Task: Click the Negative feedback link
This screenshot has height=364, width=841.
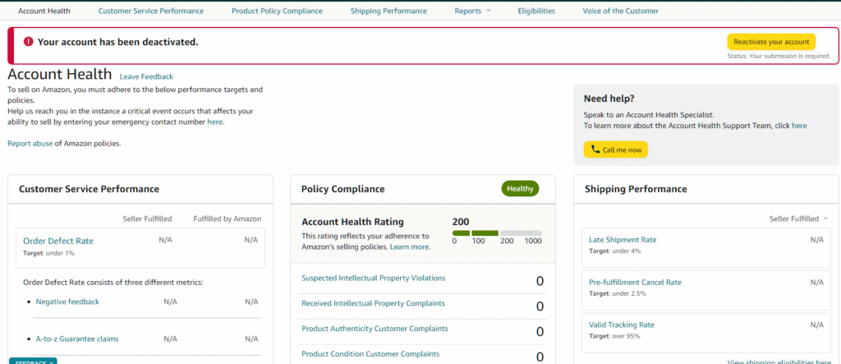Action: (67, 302)
